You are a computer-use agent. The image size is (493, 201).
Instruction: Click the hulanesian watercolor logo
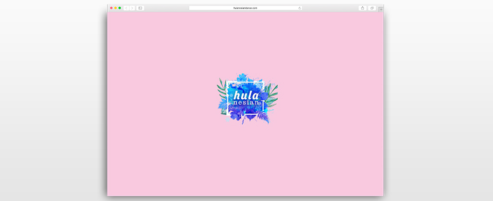246,99
